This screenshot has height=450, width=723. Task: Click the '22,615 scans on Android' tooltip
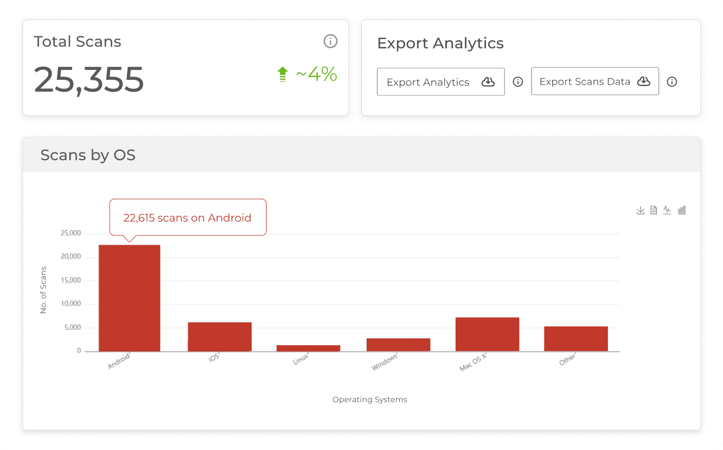pyautogui.click(x=188, y=218)
